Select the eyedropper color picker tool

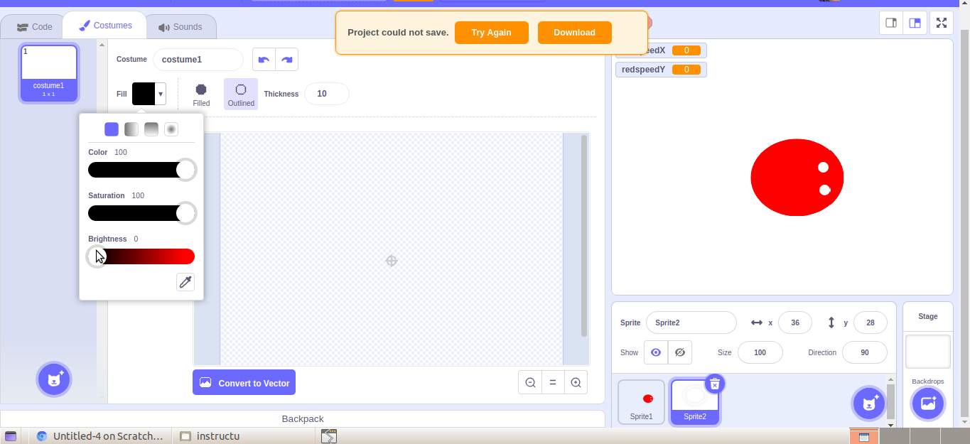pyautogui.click(x=185, y=282)
